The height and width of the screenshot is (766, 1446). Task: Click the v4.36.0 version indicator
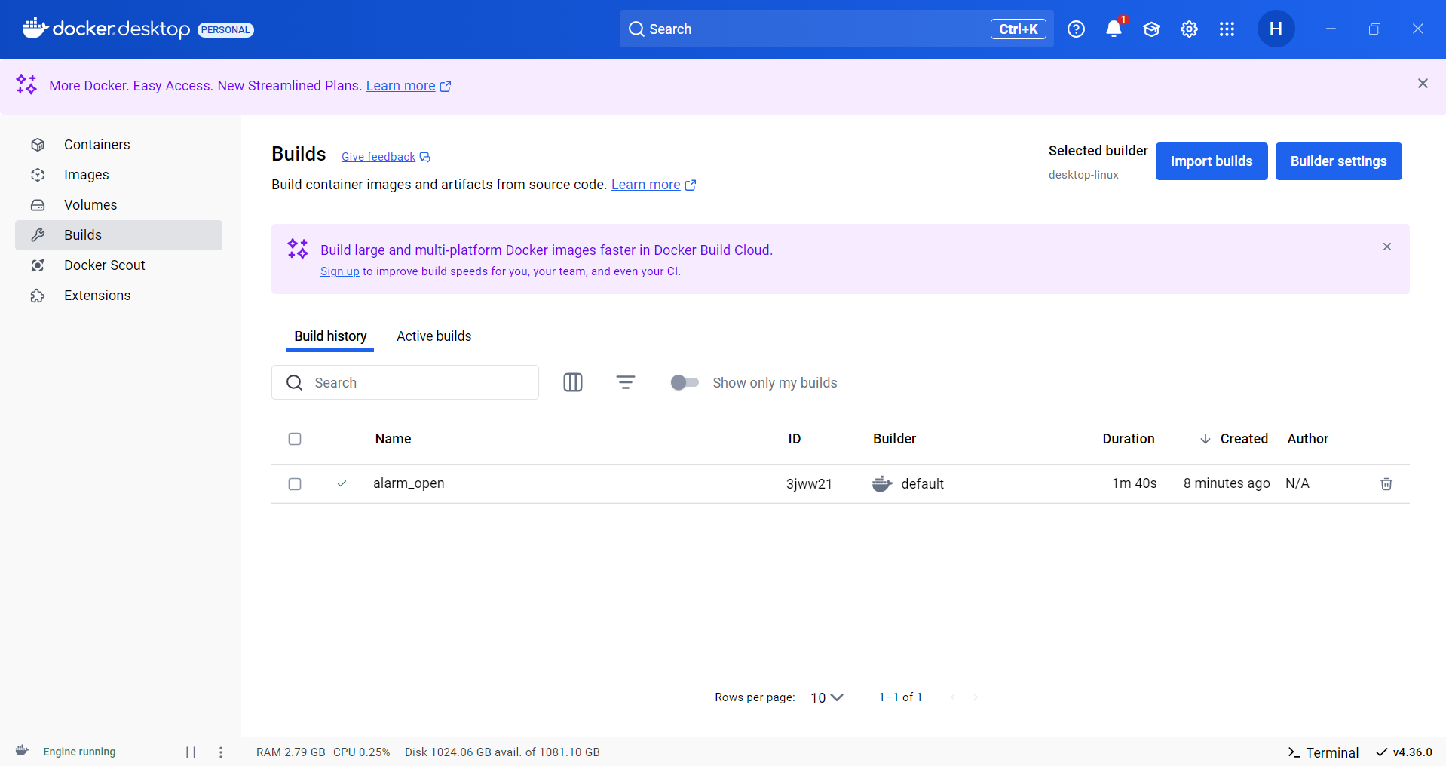point(1404,752)
